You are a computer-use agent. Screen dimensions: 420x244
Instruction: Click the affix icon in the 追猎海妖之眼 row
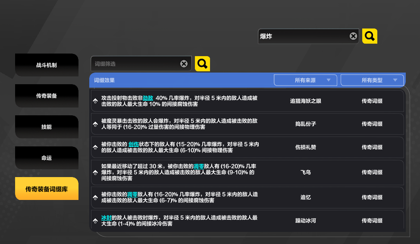pyautogui.click(x=95, y=101)
